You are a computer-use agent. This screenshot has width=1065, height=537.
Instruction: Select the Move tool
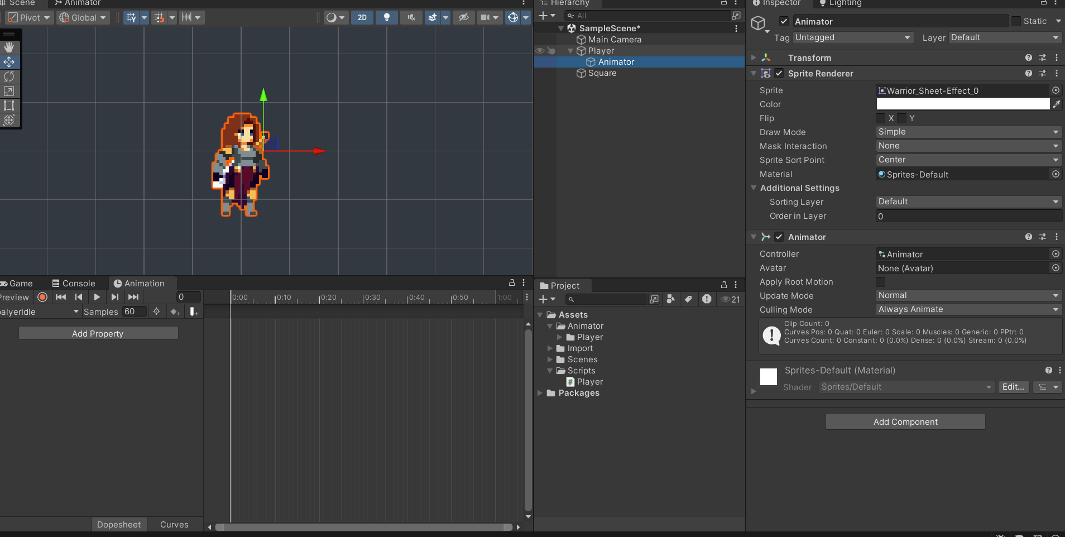pos(9,61)
